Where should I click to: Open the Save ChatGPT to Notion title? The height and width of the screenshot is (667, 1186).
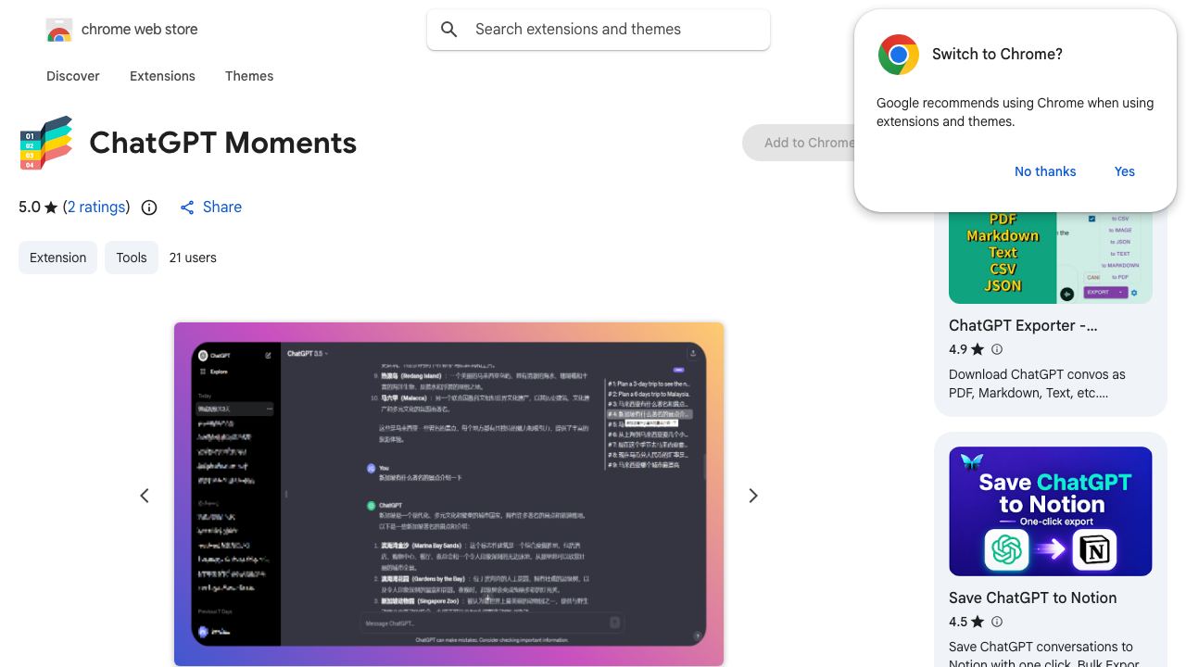(x=1032, y=598)
